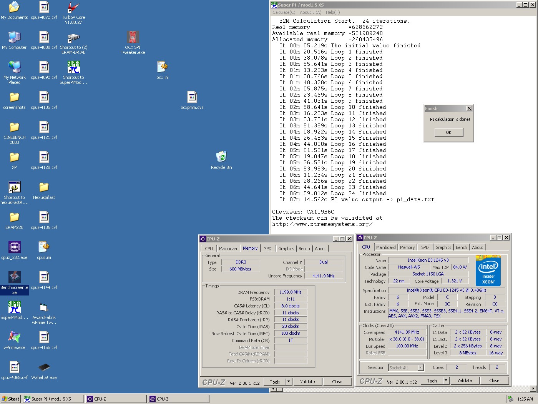Select the ocxpmm.sys file icon

point(192,100)
